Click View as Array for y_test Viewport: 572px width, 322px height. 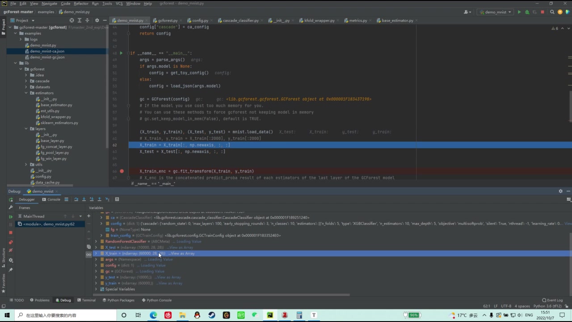click(x=169, y=277)
